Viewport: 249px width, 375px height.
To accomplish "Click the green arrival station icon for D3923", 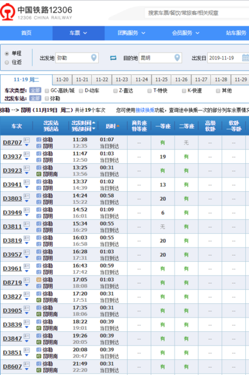I will click(x=39, y=174).
